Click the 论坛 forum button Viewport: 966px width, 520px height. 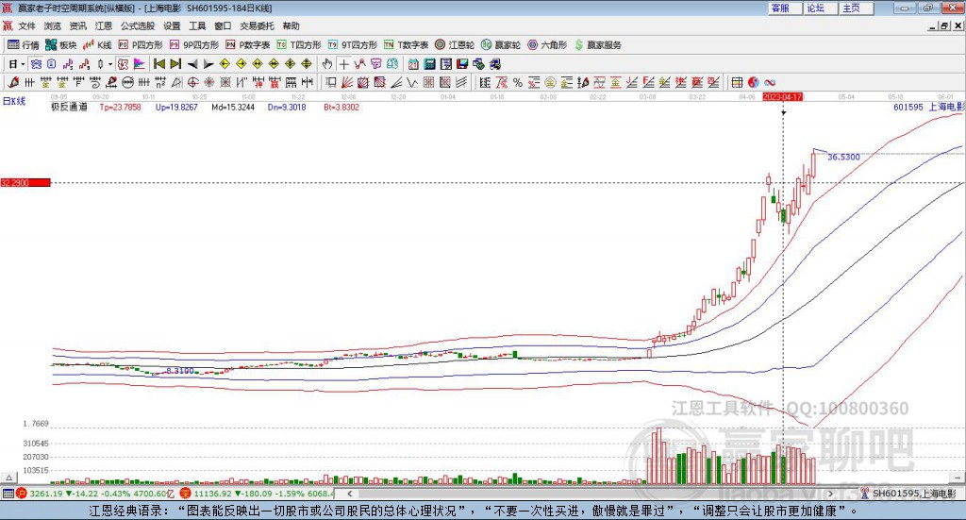pyautogui.click(x=821, y=8)
